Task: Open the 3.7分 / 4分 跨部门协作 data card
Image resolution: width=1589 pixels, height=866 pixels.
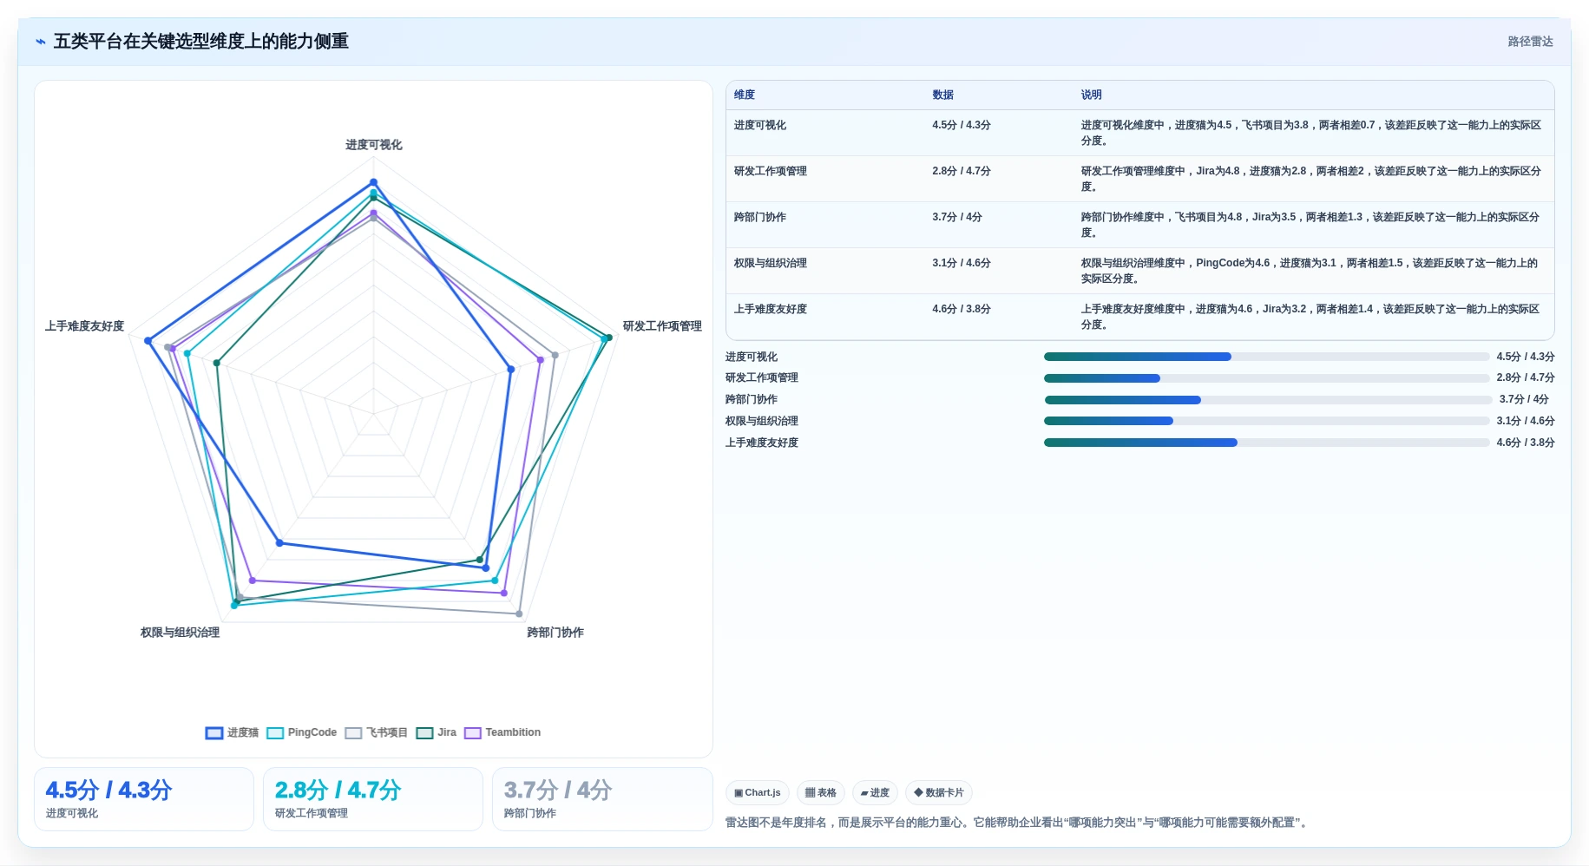Action: 602,799
